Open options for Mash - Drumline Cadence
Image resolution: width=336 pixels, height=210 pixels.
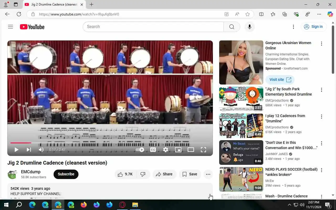pyautogui.click(x=321, y=197)
